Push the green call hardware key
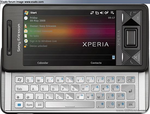Image resolution: width=150 pixels, height=114 pixels. click(131, 62)
